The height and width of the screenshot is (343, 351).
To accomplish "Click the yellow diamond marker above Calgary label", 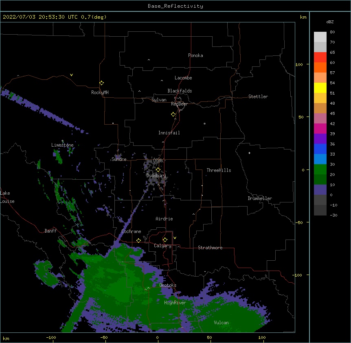I will (x=165, y=240).
